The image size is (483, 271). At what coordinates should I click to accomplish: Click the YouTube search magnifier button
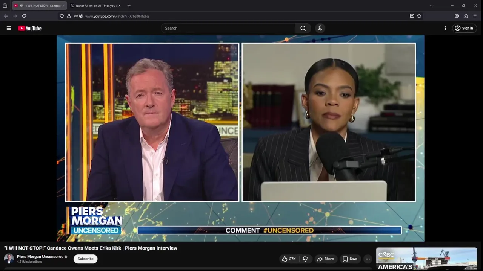tap(303, 28)
